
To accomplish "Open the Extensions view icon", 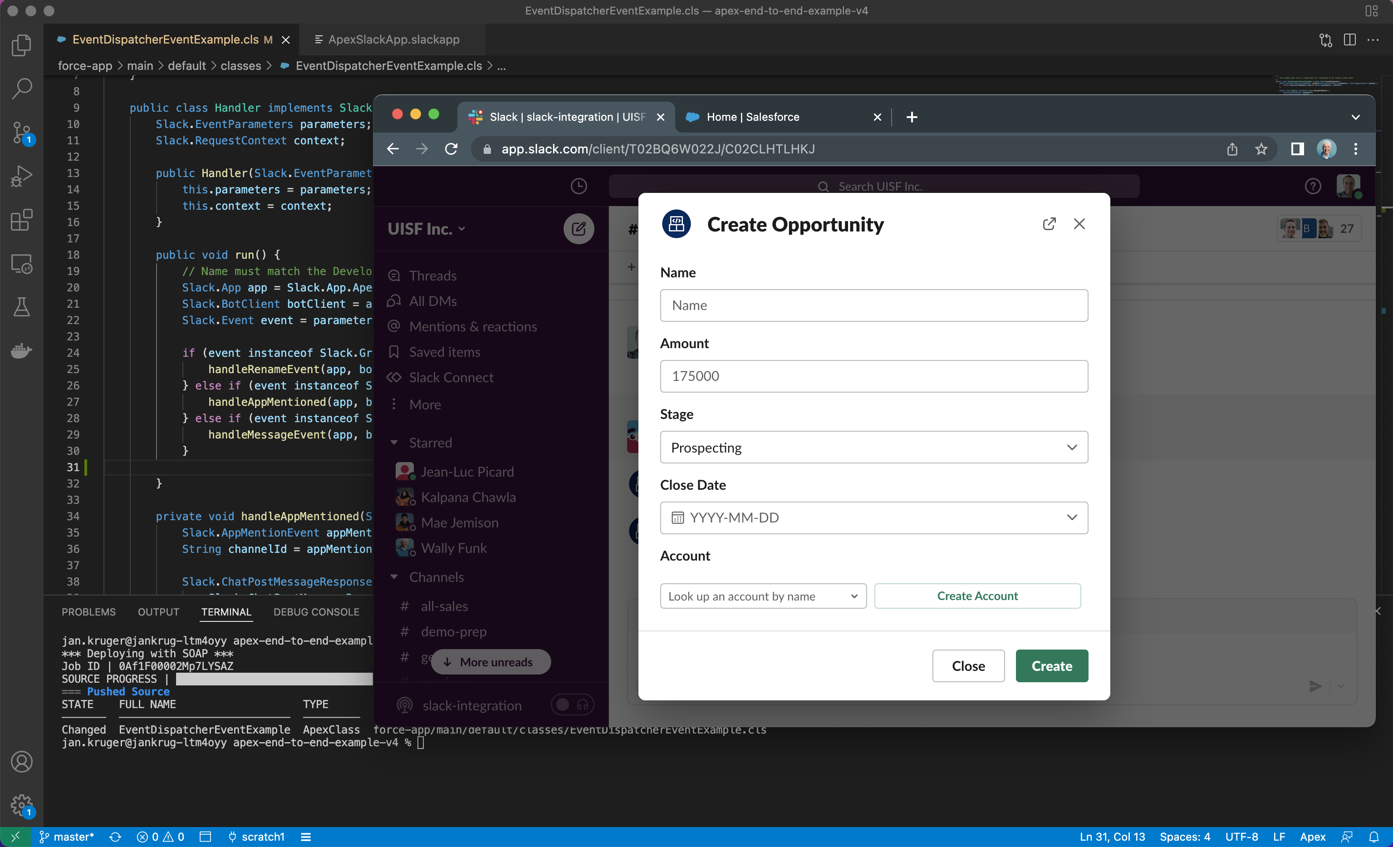I will click(x=21, y=220).
